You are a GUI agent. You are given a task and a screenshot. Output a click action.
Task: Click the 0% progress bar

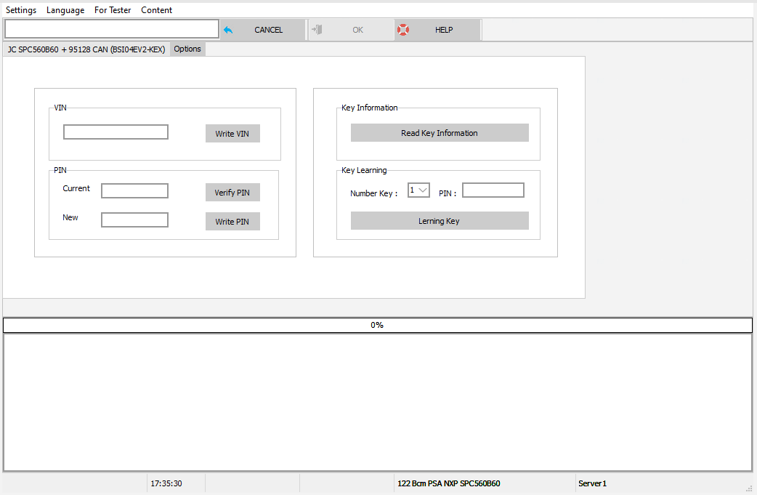pyautogui.click(x=377, y=325)
